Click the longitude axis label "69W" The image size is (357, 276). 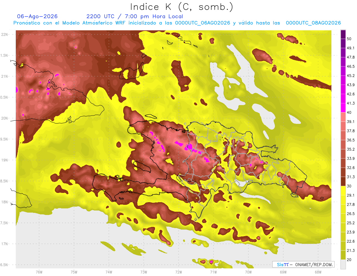click(x=283, y=272)
